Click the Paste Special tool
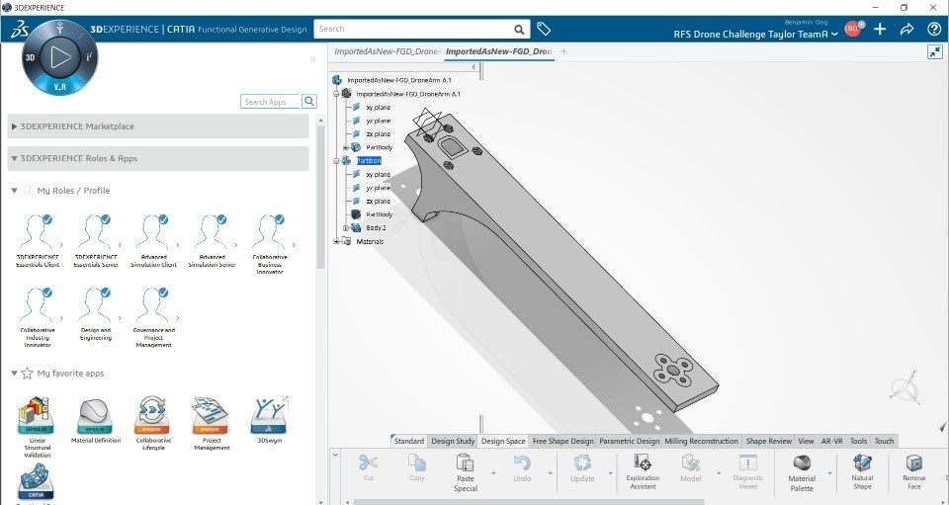This screenshot has height=505, width=949. coord(465,472)
